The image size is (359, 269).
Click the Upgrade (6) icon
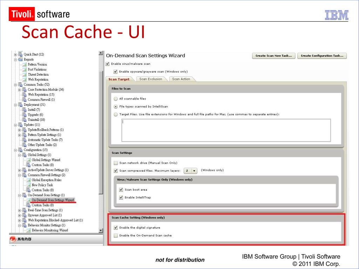tap(24, 115)
